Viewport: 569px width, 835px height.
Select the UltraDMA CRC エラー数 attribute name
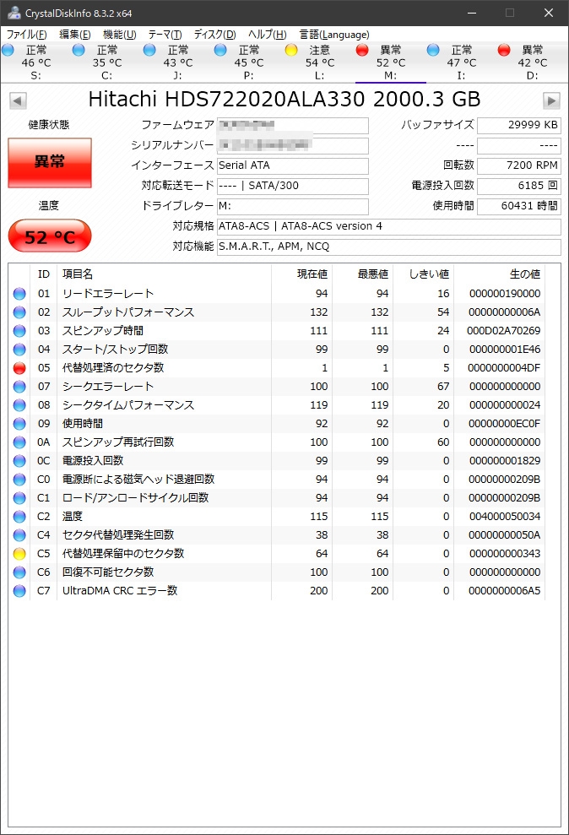tap(120, 590)
